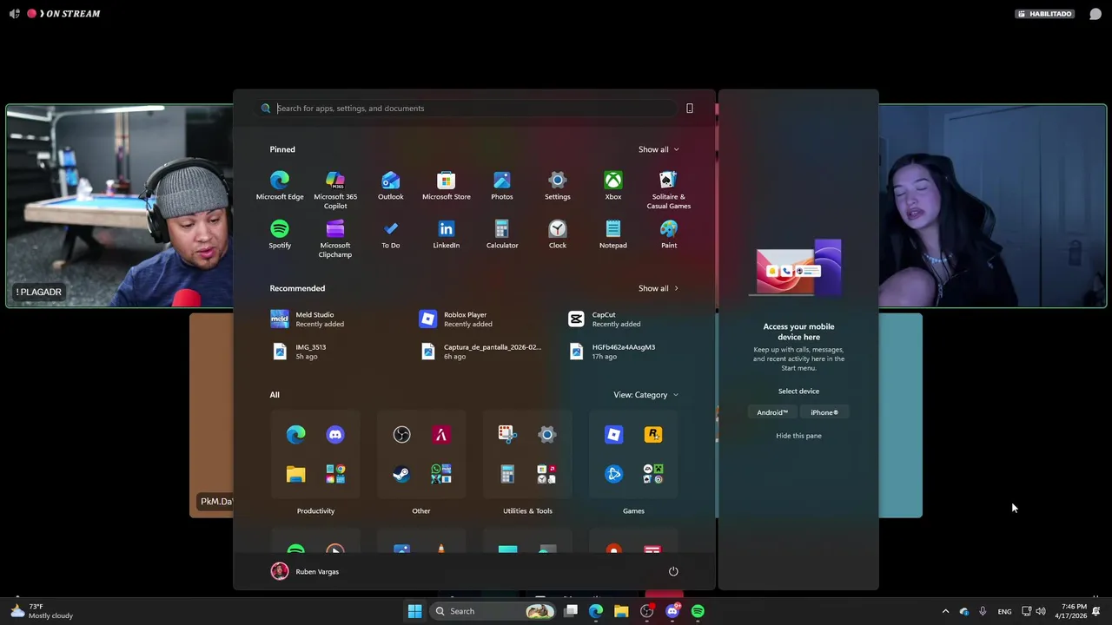Image resolution: width=1112 pixels, height=625 pixels.
Task: Launch Notepad from Pinned apps
Action: 613,234
